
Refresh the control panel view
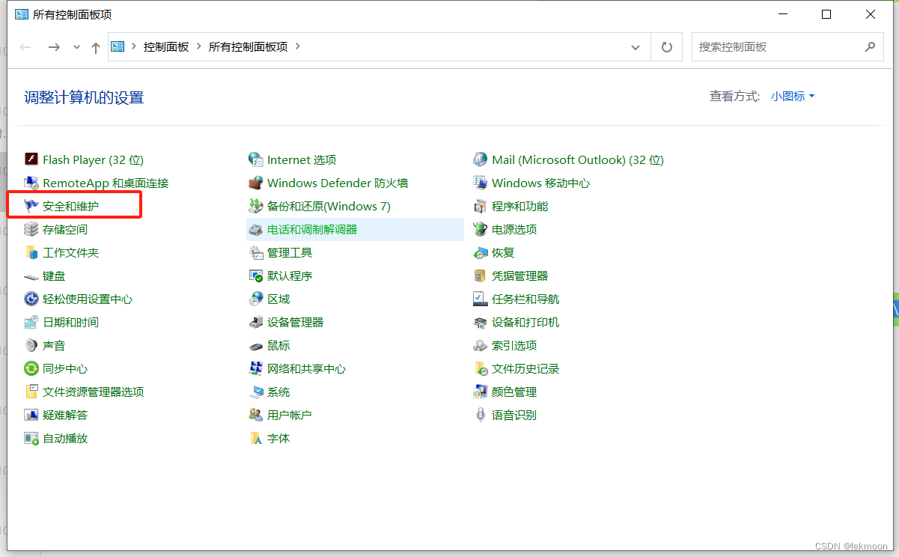[666, 46]
